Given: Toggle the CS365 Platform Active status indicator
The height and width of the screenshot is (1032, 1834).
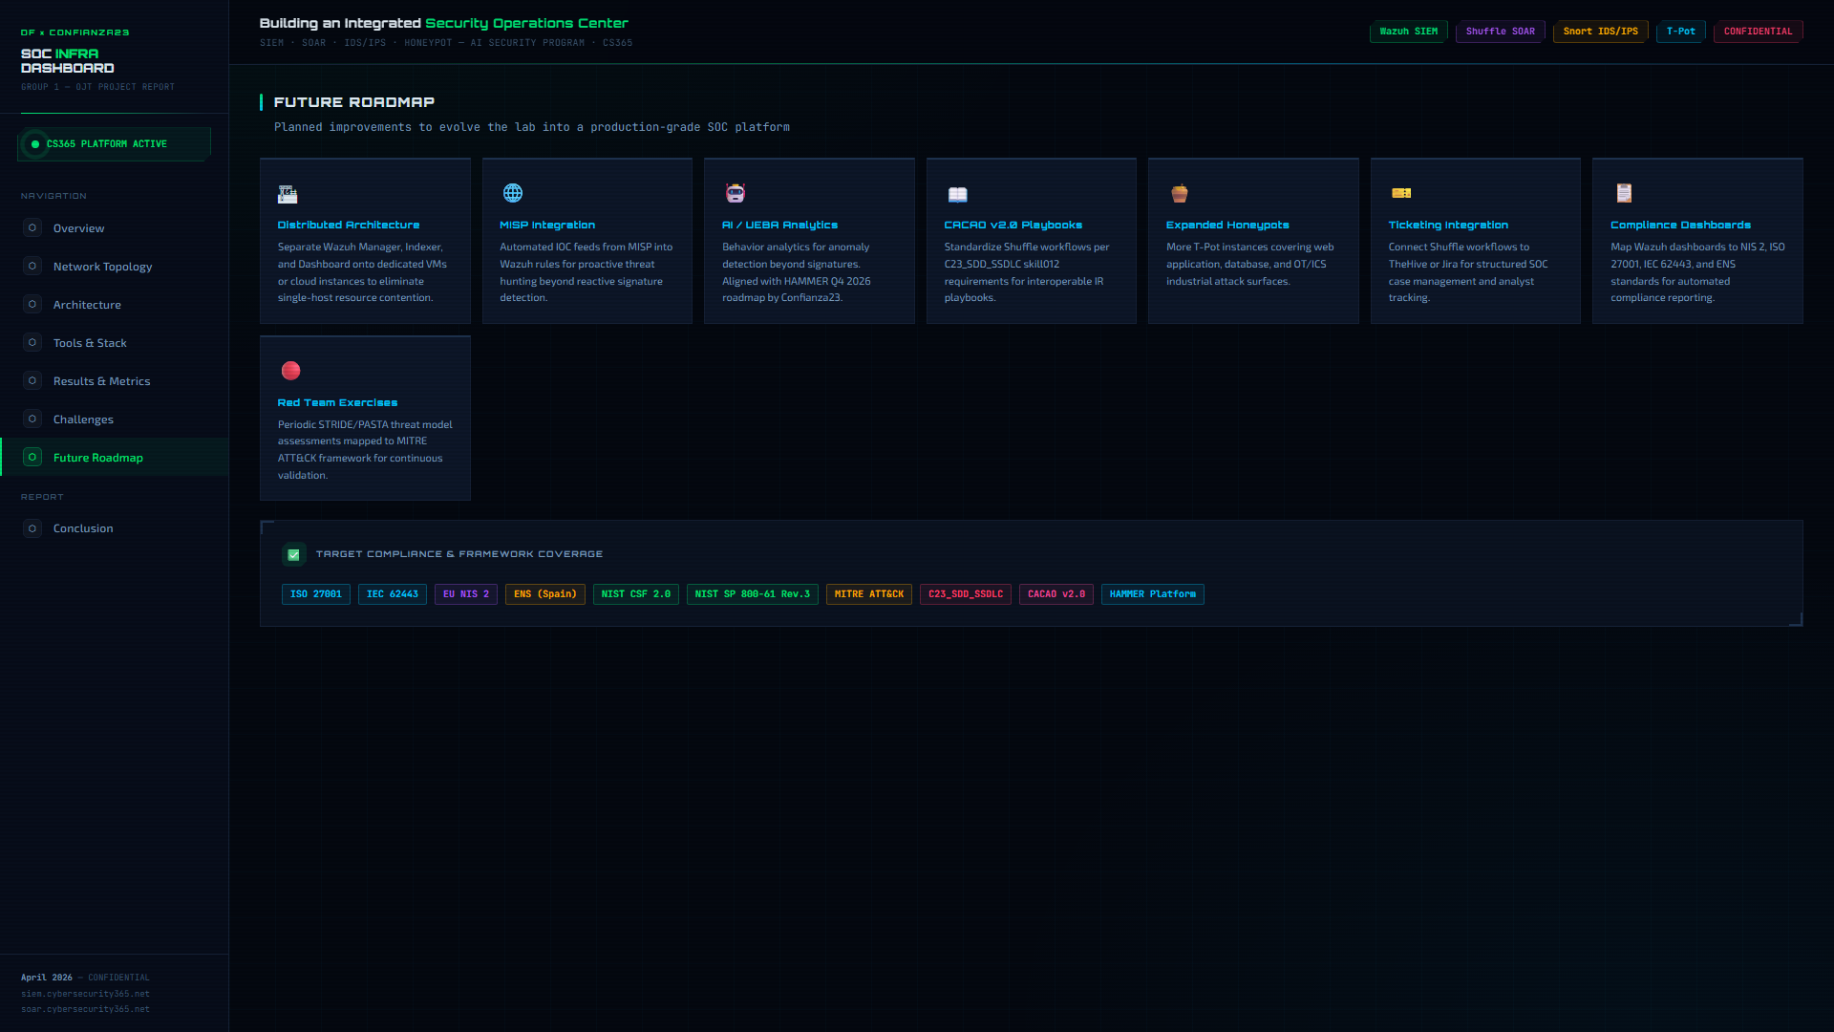Looking at the screenshot, I should pos(36,143).
